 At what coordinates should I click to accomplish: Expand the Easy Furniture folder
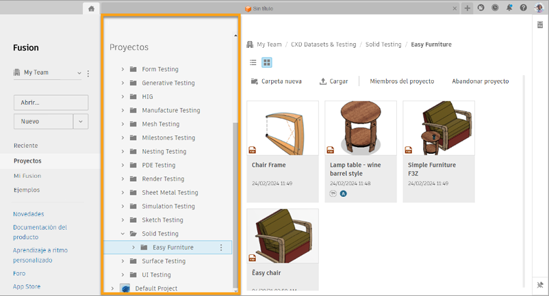pyautogui.click(x=133, y=247)
